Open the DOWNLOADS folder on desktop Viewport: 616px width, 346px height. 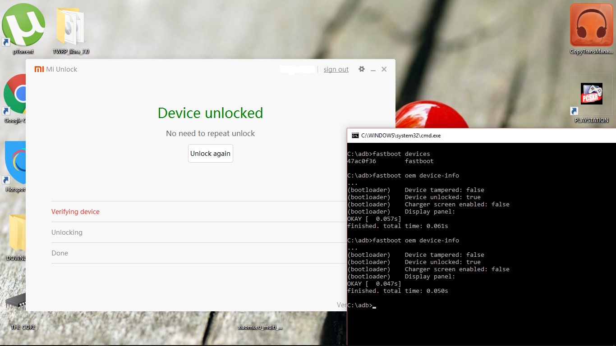(16, 237)
